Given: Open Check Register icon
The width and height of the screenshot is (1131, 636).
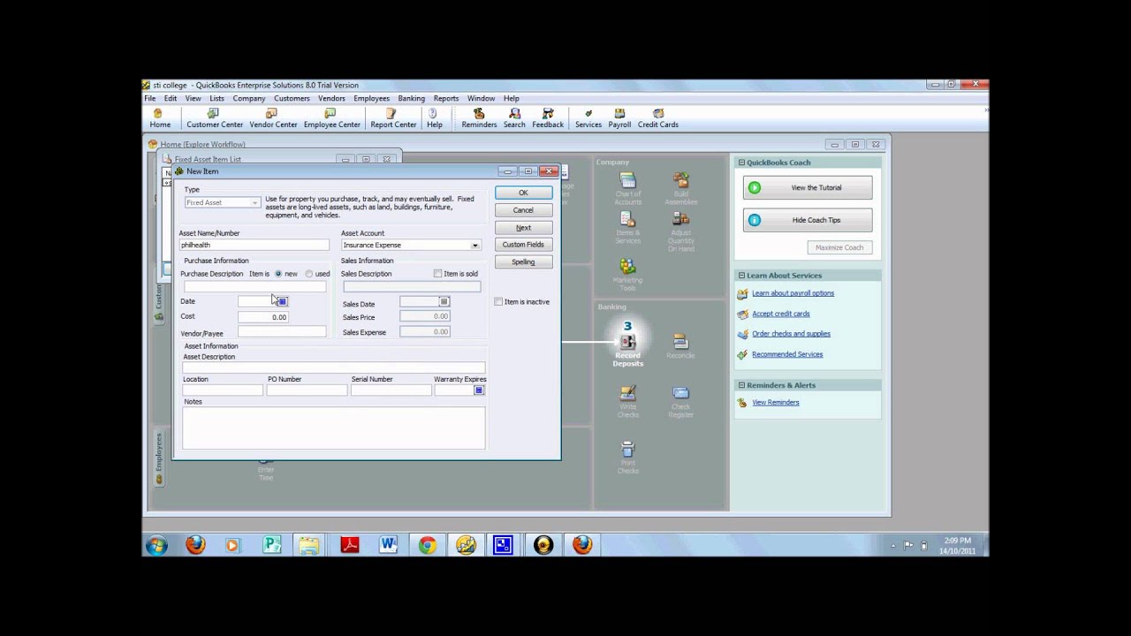Looking at the screenshot, I should [680, 402].
